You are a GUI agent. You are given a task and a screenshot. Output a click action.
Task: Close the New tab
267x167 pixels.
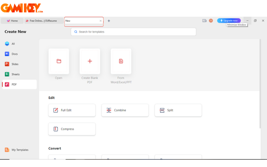100,21
